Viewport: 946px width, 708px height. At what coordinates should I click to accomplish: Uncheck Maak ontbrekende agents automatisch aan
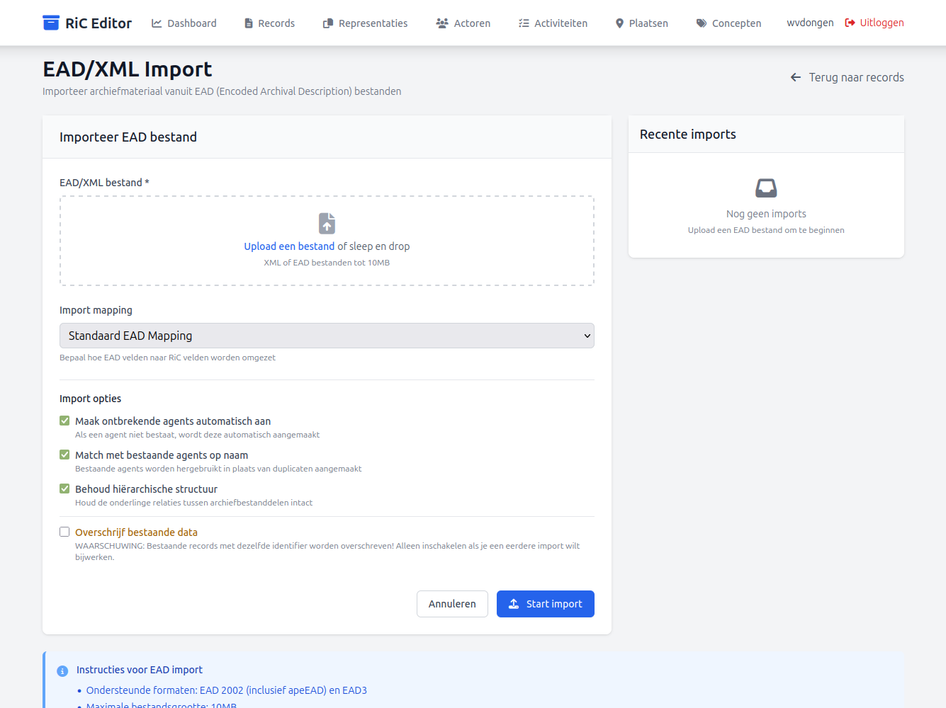64,421
